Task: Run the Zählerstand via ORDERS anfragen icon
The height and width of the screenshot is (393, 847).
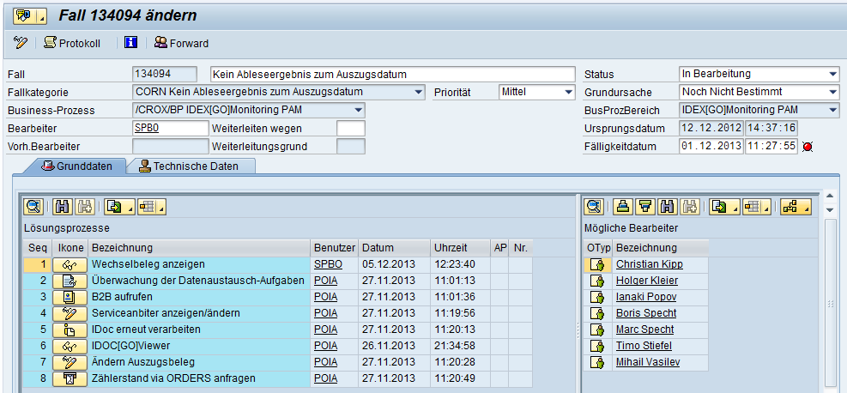Action: [x=70, y=378]
